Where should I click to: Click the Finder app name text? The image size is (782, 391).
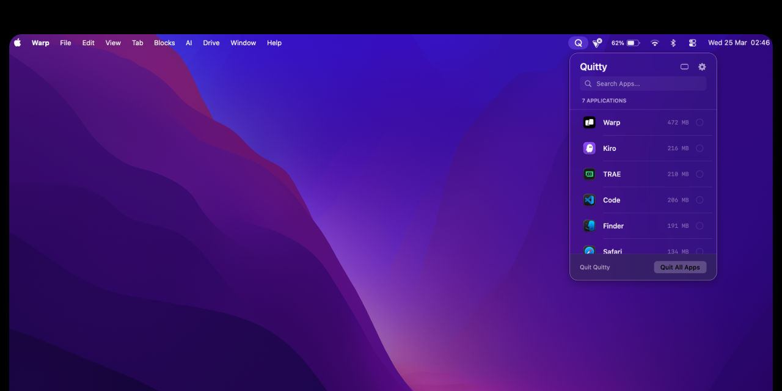(613, 226)
